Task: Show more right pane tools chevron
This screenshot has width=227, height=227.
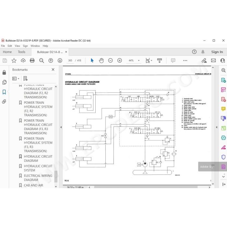Action: (223, 176)
